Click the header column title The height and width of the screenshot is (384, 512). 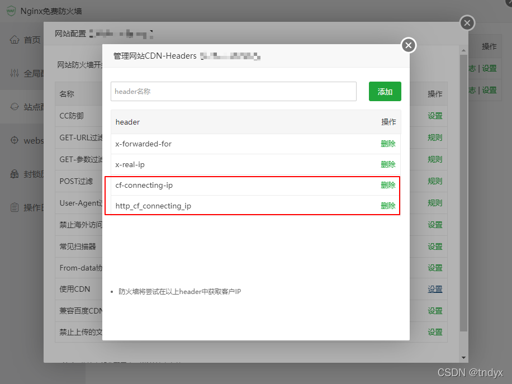(127, 122)
